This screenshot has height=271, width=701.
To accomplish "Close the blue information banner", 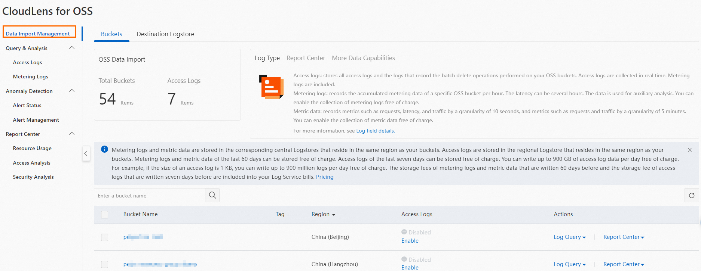I will 689,150.
